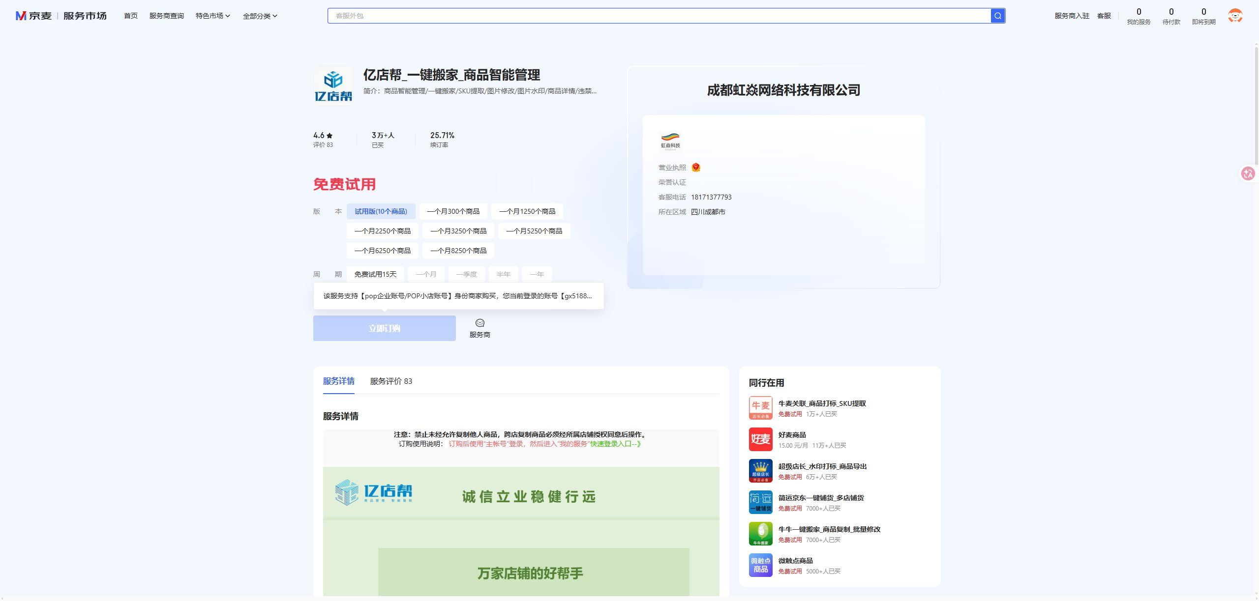Click customer phone 18171377793
This screenshot has height=601, width=1259.
711,197
